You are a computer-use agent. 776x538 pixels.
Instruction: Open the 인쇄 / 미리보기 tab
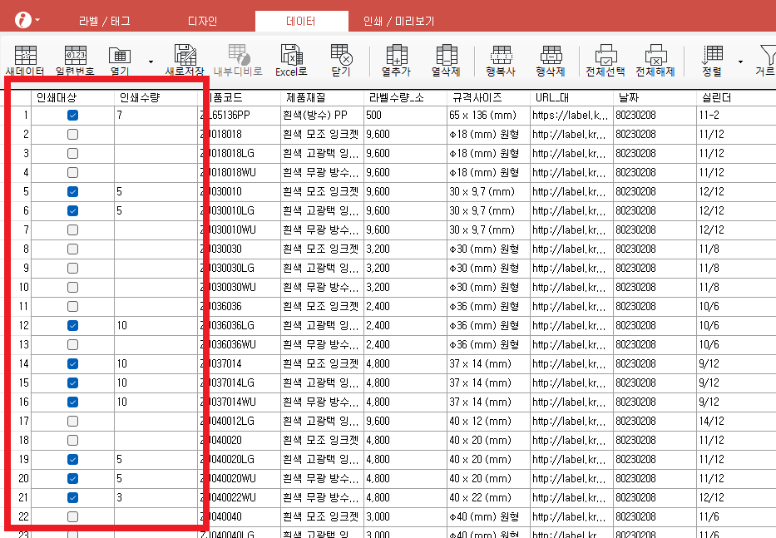click(x=398, y=22)
